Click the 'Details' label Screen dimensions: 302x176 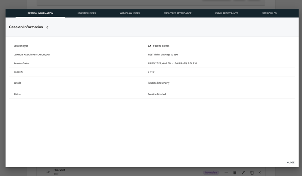pyautogui.click(x=17, y=83)
